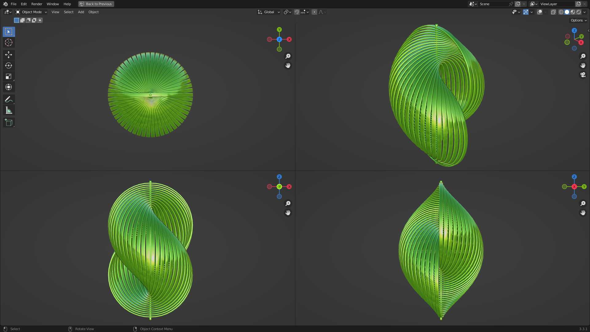The height and width of the screenshot is (332, 590).
Task: Click the Blender logo menu
Action: (x=5, y=4)
